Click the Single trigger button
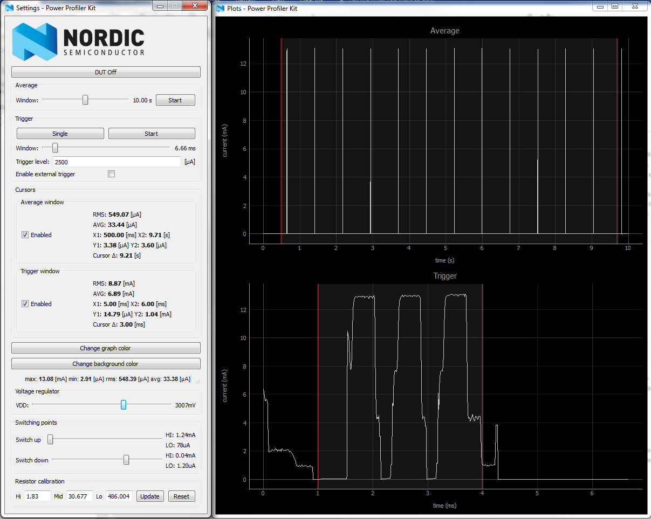Viewport: 651px width, 519px height. tap(60, 134)
